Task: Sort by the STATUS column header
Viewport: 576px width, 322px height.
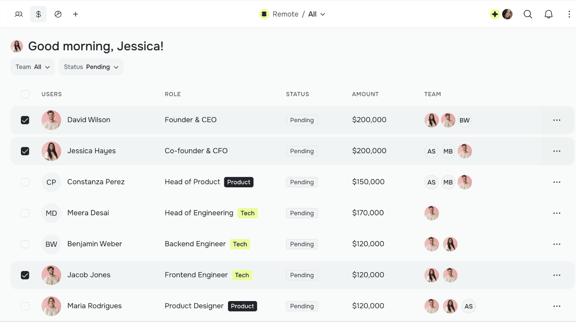Action: 297,94
